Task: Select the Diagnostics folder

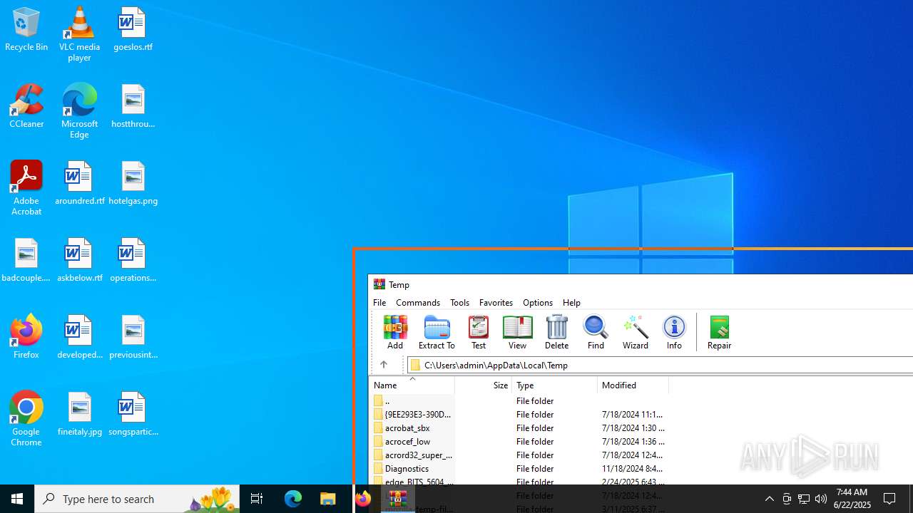Action: (x=519, y=468)
